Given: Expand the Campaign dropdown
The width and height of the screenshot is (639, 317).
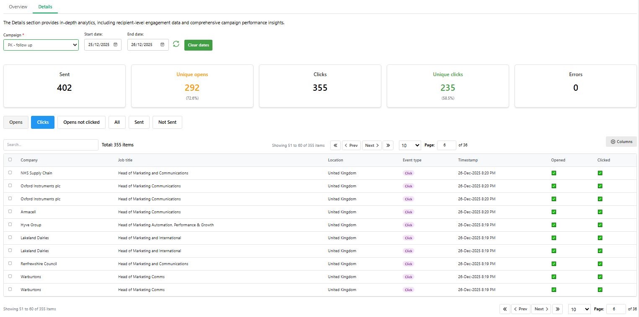Looking at the screenshot, I should click(x=41, y=45).
